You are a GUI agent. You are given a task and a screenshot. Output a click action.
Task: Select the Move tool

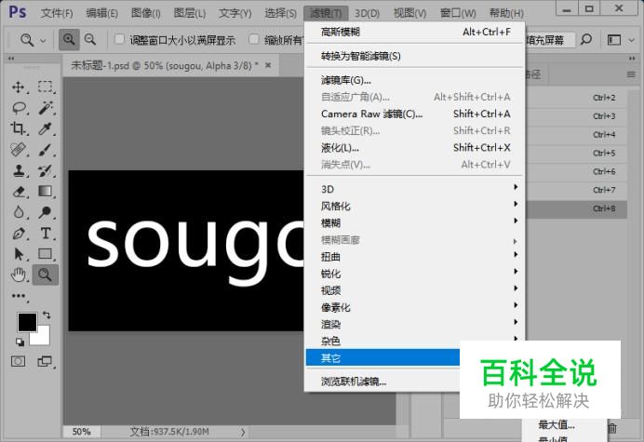coord(18,87)
